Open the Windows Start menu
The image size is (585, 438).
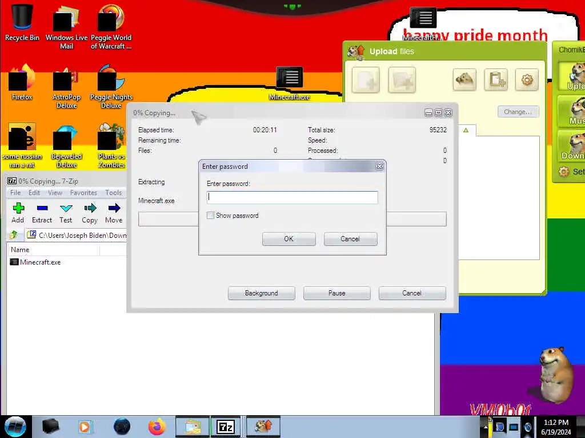point(15,427)
